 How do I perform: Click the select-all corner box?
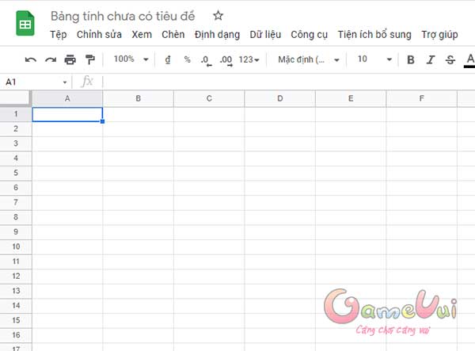(15, 98)
